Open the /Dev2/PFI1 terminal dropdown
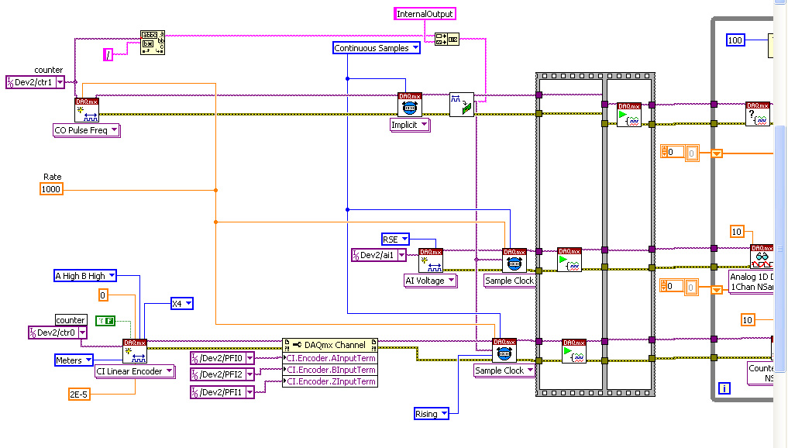The width and height of the screenshot is (788, 448). point(249,392)
